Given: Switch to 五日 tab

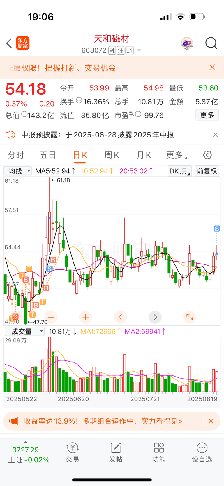Looking at the screenshot, I should tap(48, 155).
